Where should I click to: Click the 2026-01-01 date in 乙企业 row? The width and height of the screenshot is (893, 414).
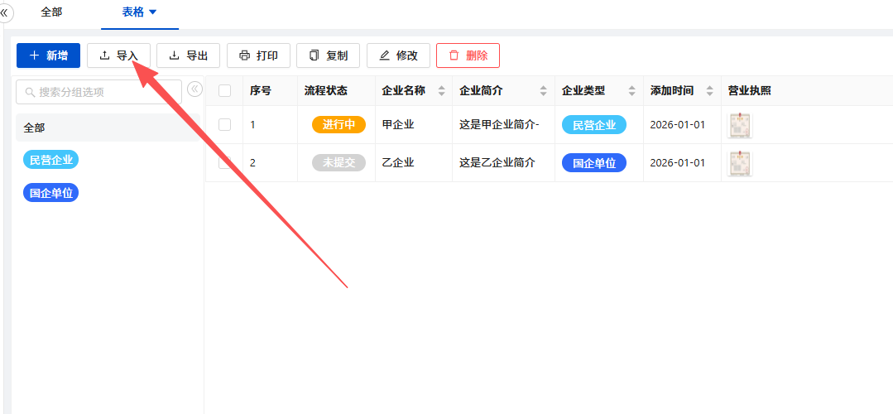click(x=678, y=162)
